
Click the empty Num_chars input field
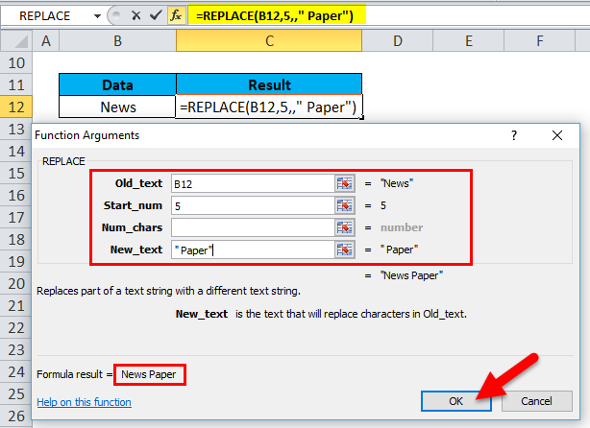coord(253,227)
